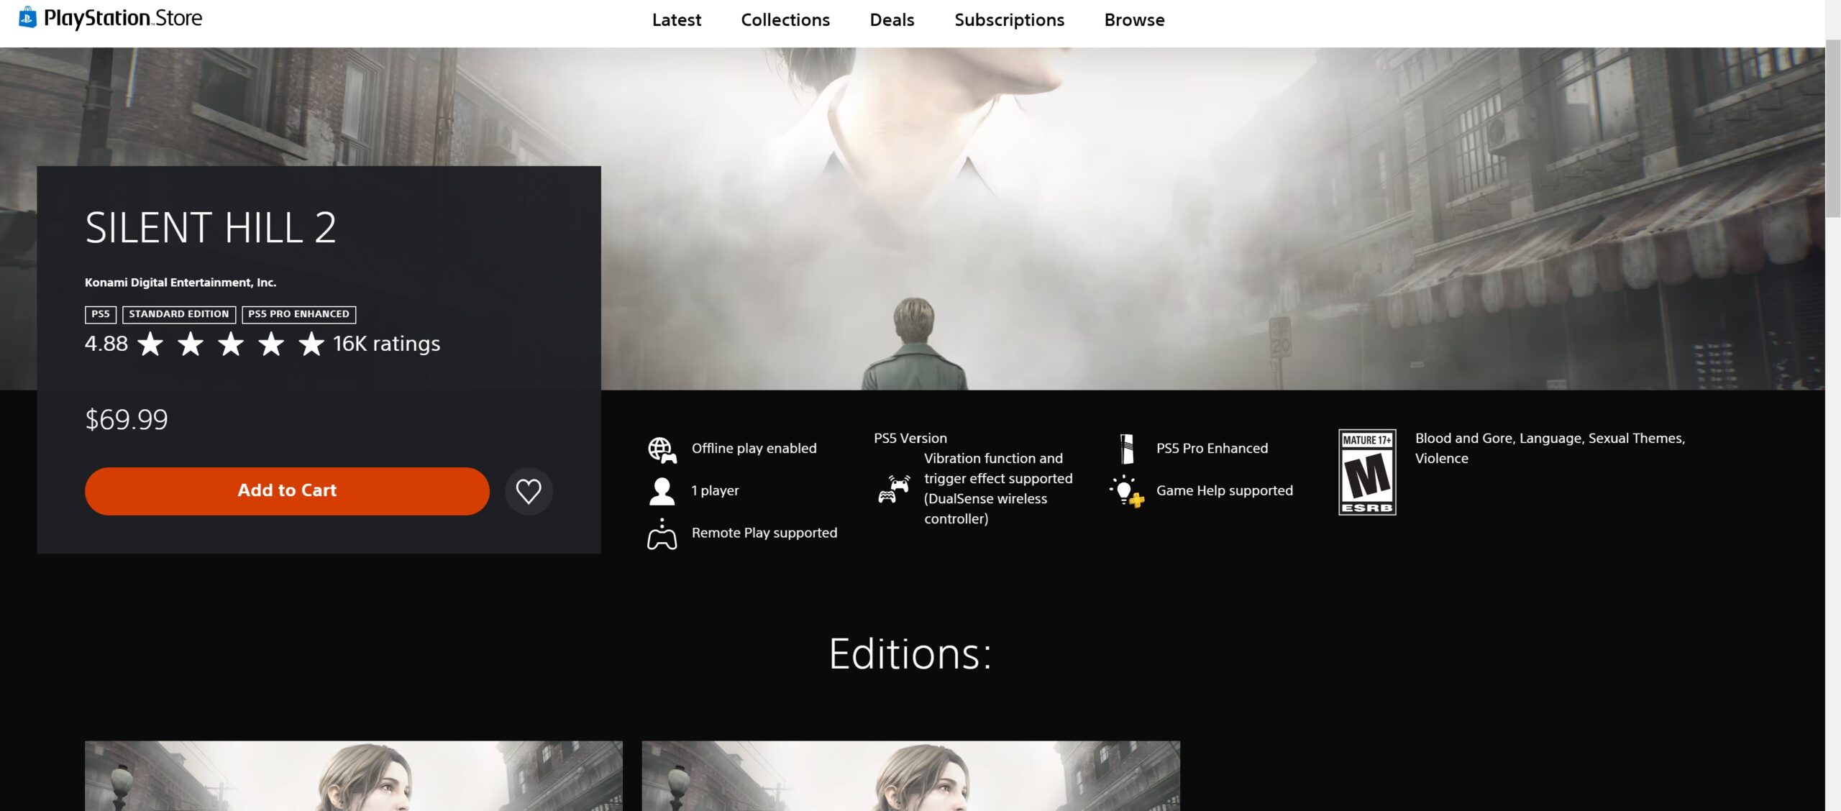Select the first edition thumbnail

(353, 775)
